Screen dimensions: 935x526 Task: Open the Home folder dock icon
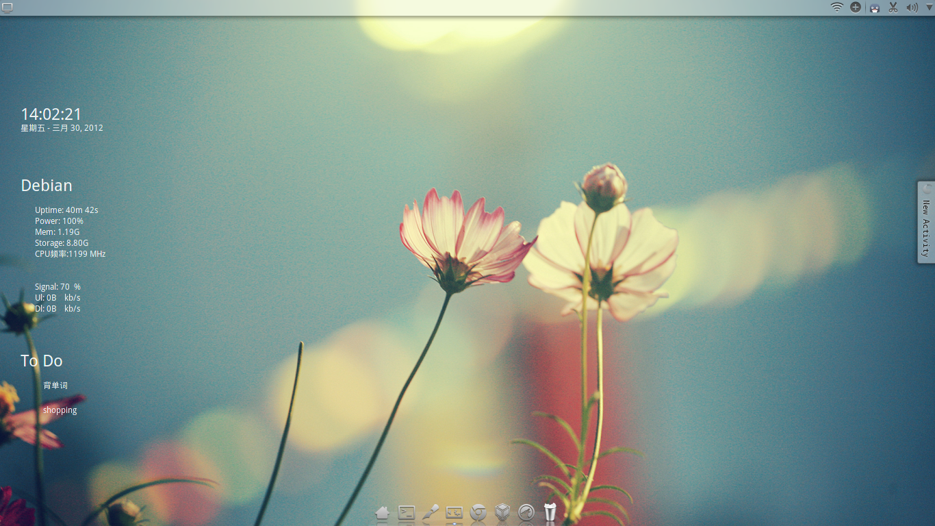coord(383,512)
